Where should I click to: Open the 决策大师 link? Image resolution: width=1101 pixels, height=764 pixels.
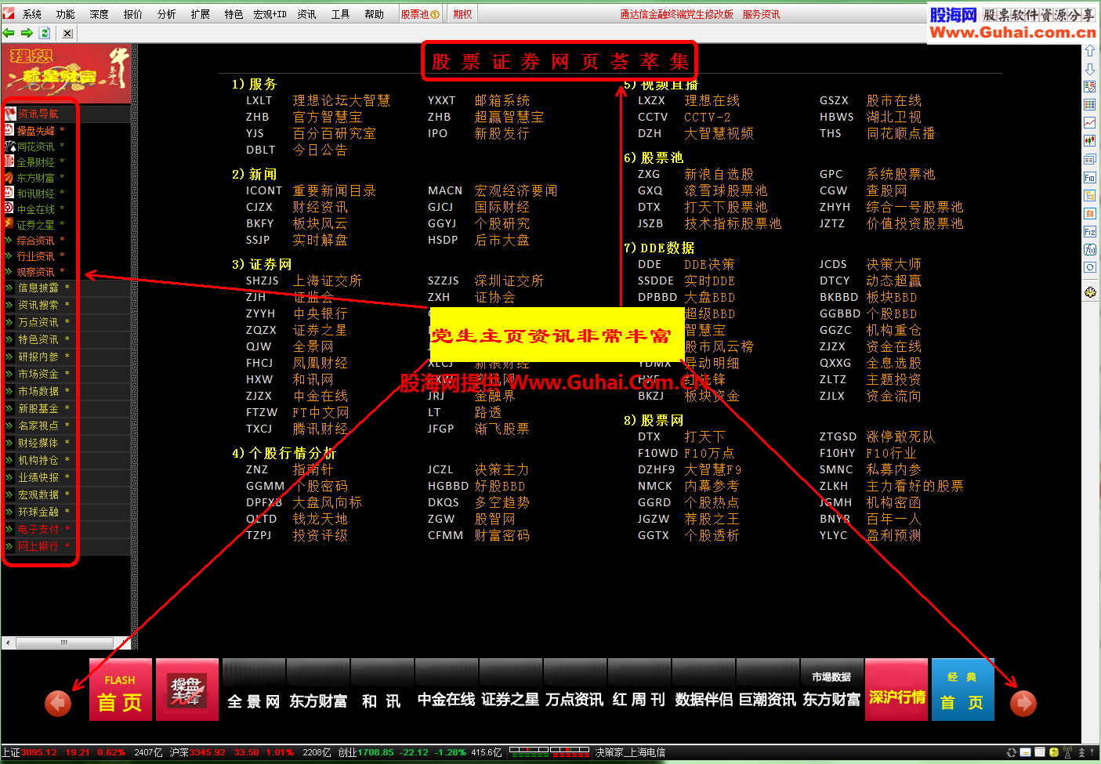coord(893,264)
